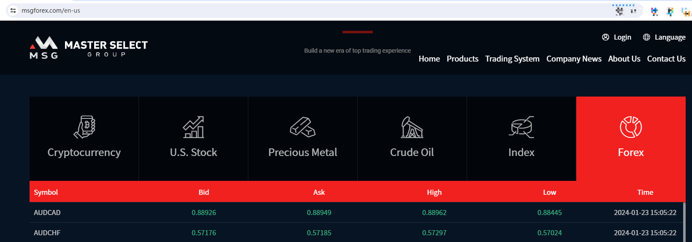Open the Trading System menu
Image resolution: width=692 pixels, height=242 pixels.
click(x=512, y=59)
